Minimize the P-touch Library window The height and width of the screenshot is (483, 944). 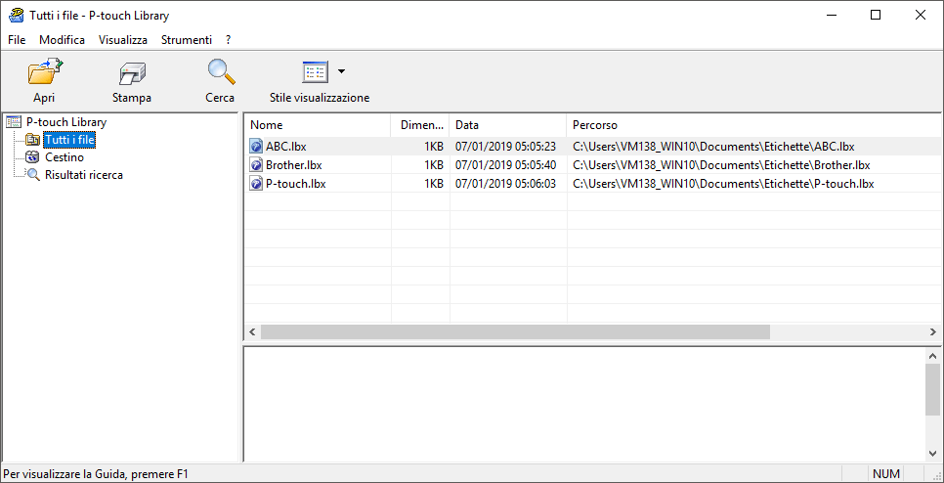832,15
